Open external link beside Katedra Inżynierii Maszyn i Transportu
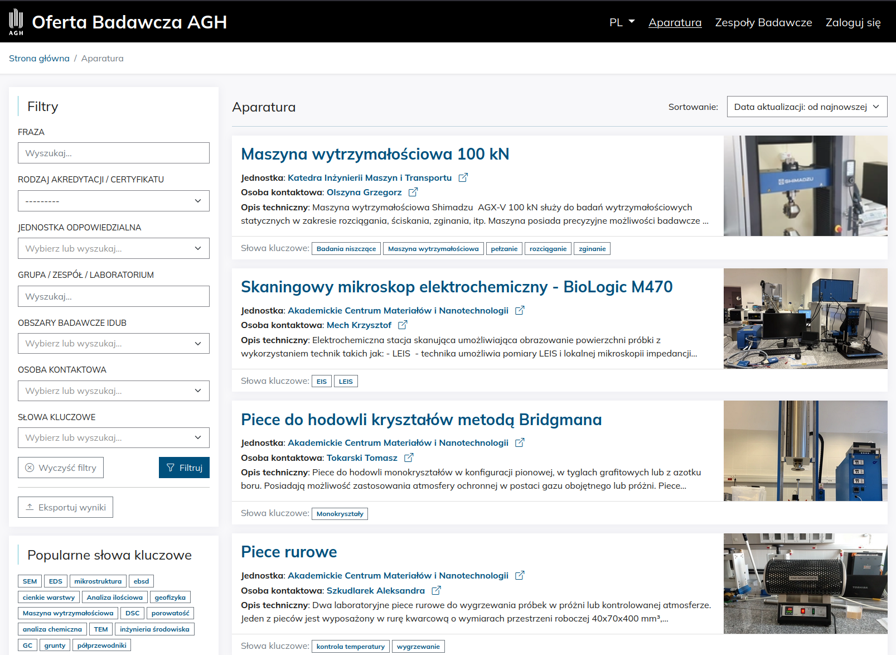This screenshot has height=655, width=896. [463, 177]
